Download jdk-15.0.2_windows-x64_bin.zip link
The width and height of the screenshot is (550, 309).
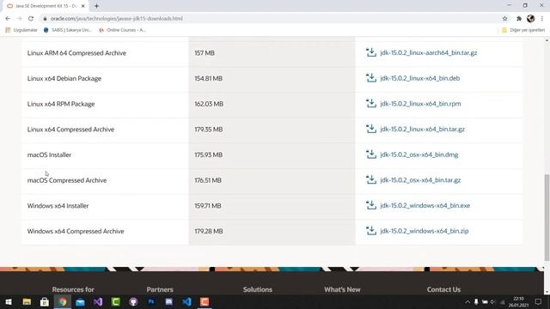(x=425, y=231)
